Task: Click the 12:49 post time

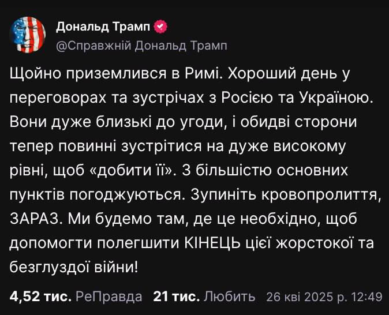Action: pyautogui.click(x=366, y=297)
